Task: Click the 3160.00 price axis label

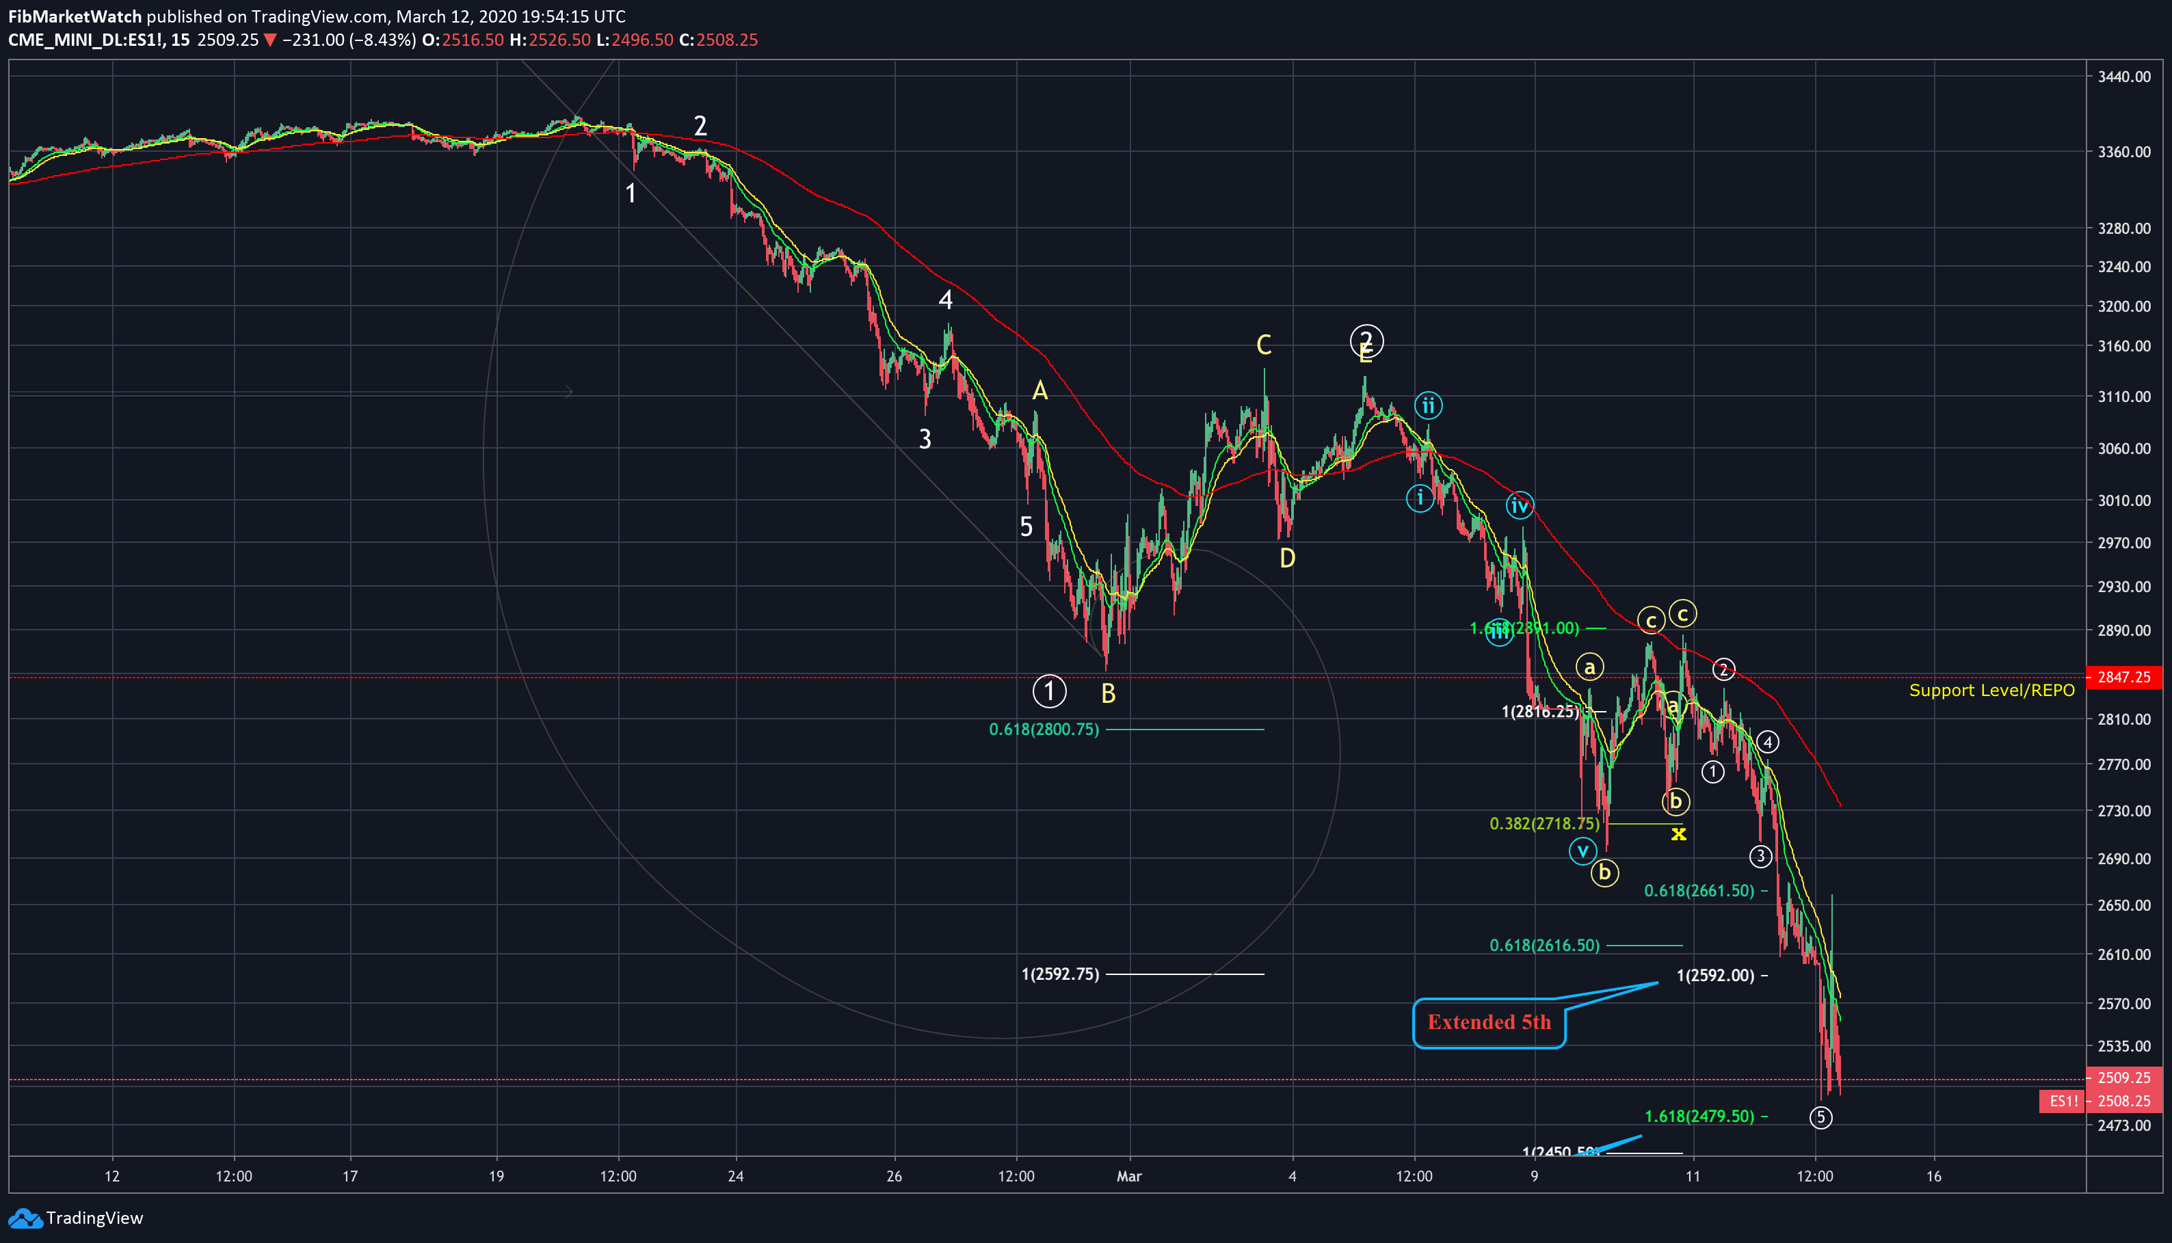Action: [2124, 346]
